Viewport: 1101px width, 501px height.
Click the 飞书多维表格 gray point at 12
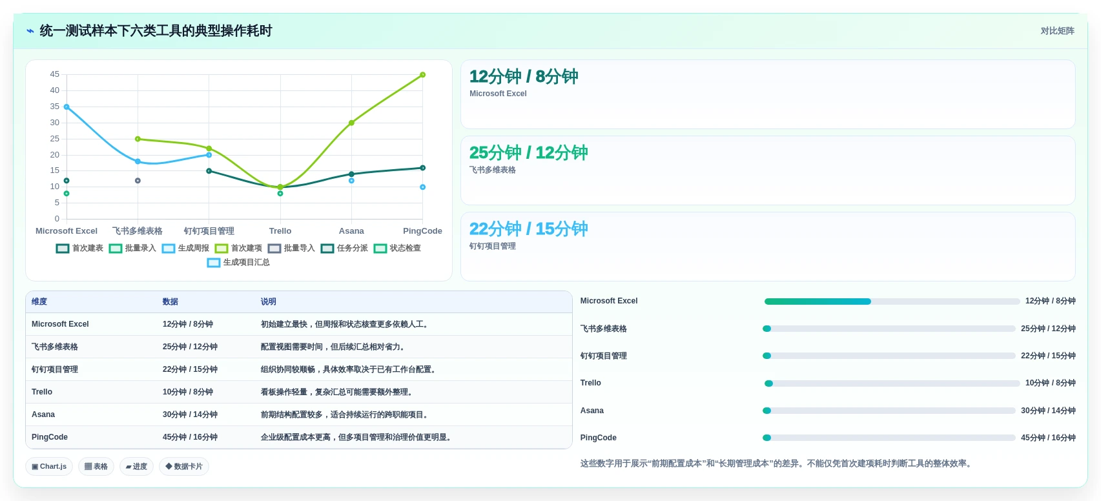[x=138, y=181]
